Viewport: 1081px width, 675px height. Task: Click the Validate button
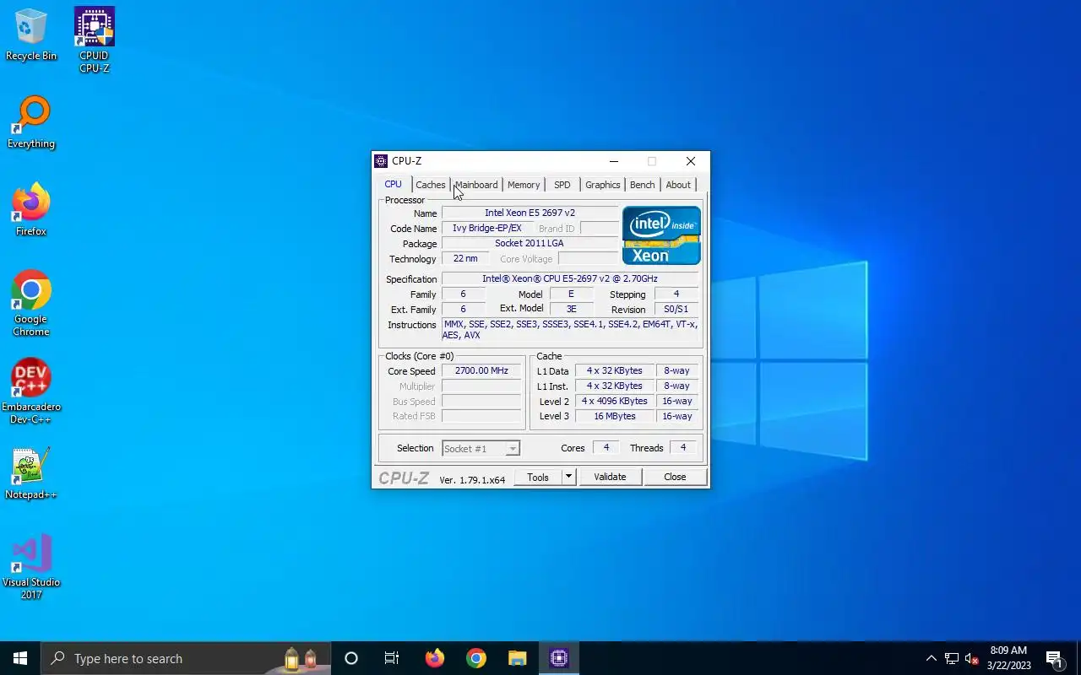pos(610,477)
